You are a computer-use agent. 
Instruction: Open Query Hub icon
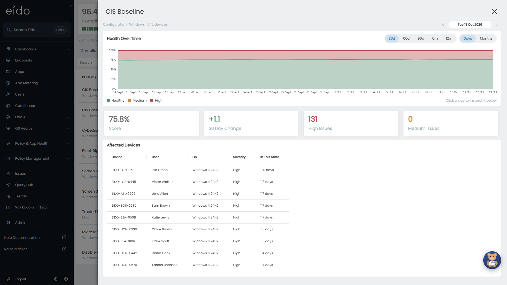coord(8,185)
